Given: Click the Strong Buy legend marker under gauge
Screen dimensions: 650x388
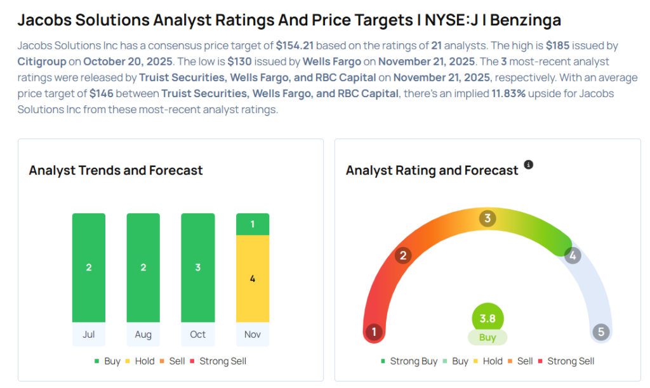Looking at the screenshot, I should [383, 361].
